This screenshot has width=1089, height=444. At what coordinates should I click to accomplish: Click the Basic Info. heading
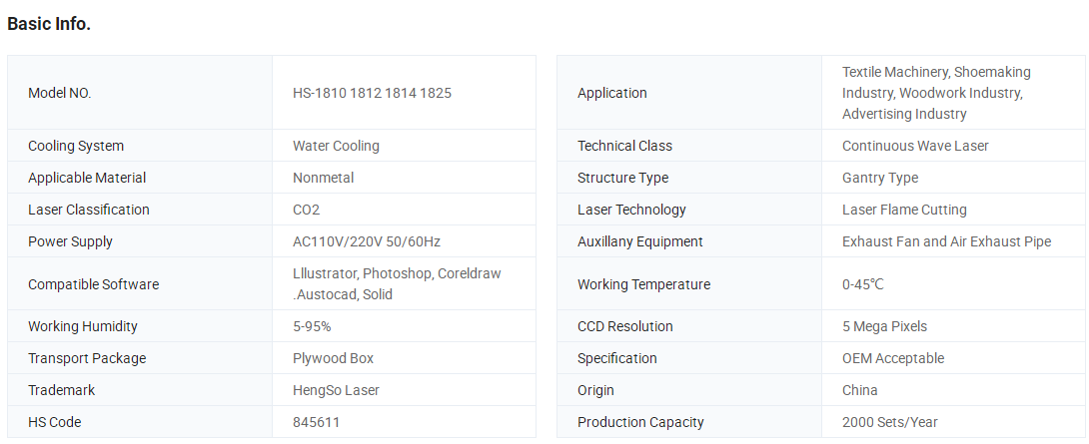49,24
